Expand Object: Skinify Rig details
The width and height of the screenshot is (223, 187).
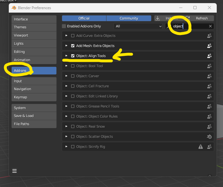click(x=66, y=147)
